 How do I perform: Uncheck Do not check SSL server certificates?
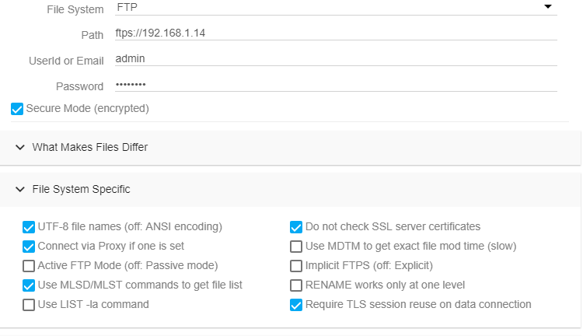pyautogui.click(x=296, y=227)
